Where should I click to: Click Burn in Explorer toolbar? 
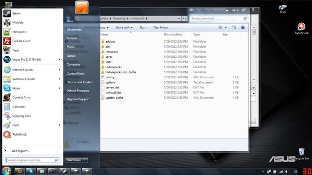[143, 27]
